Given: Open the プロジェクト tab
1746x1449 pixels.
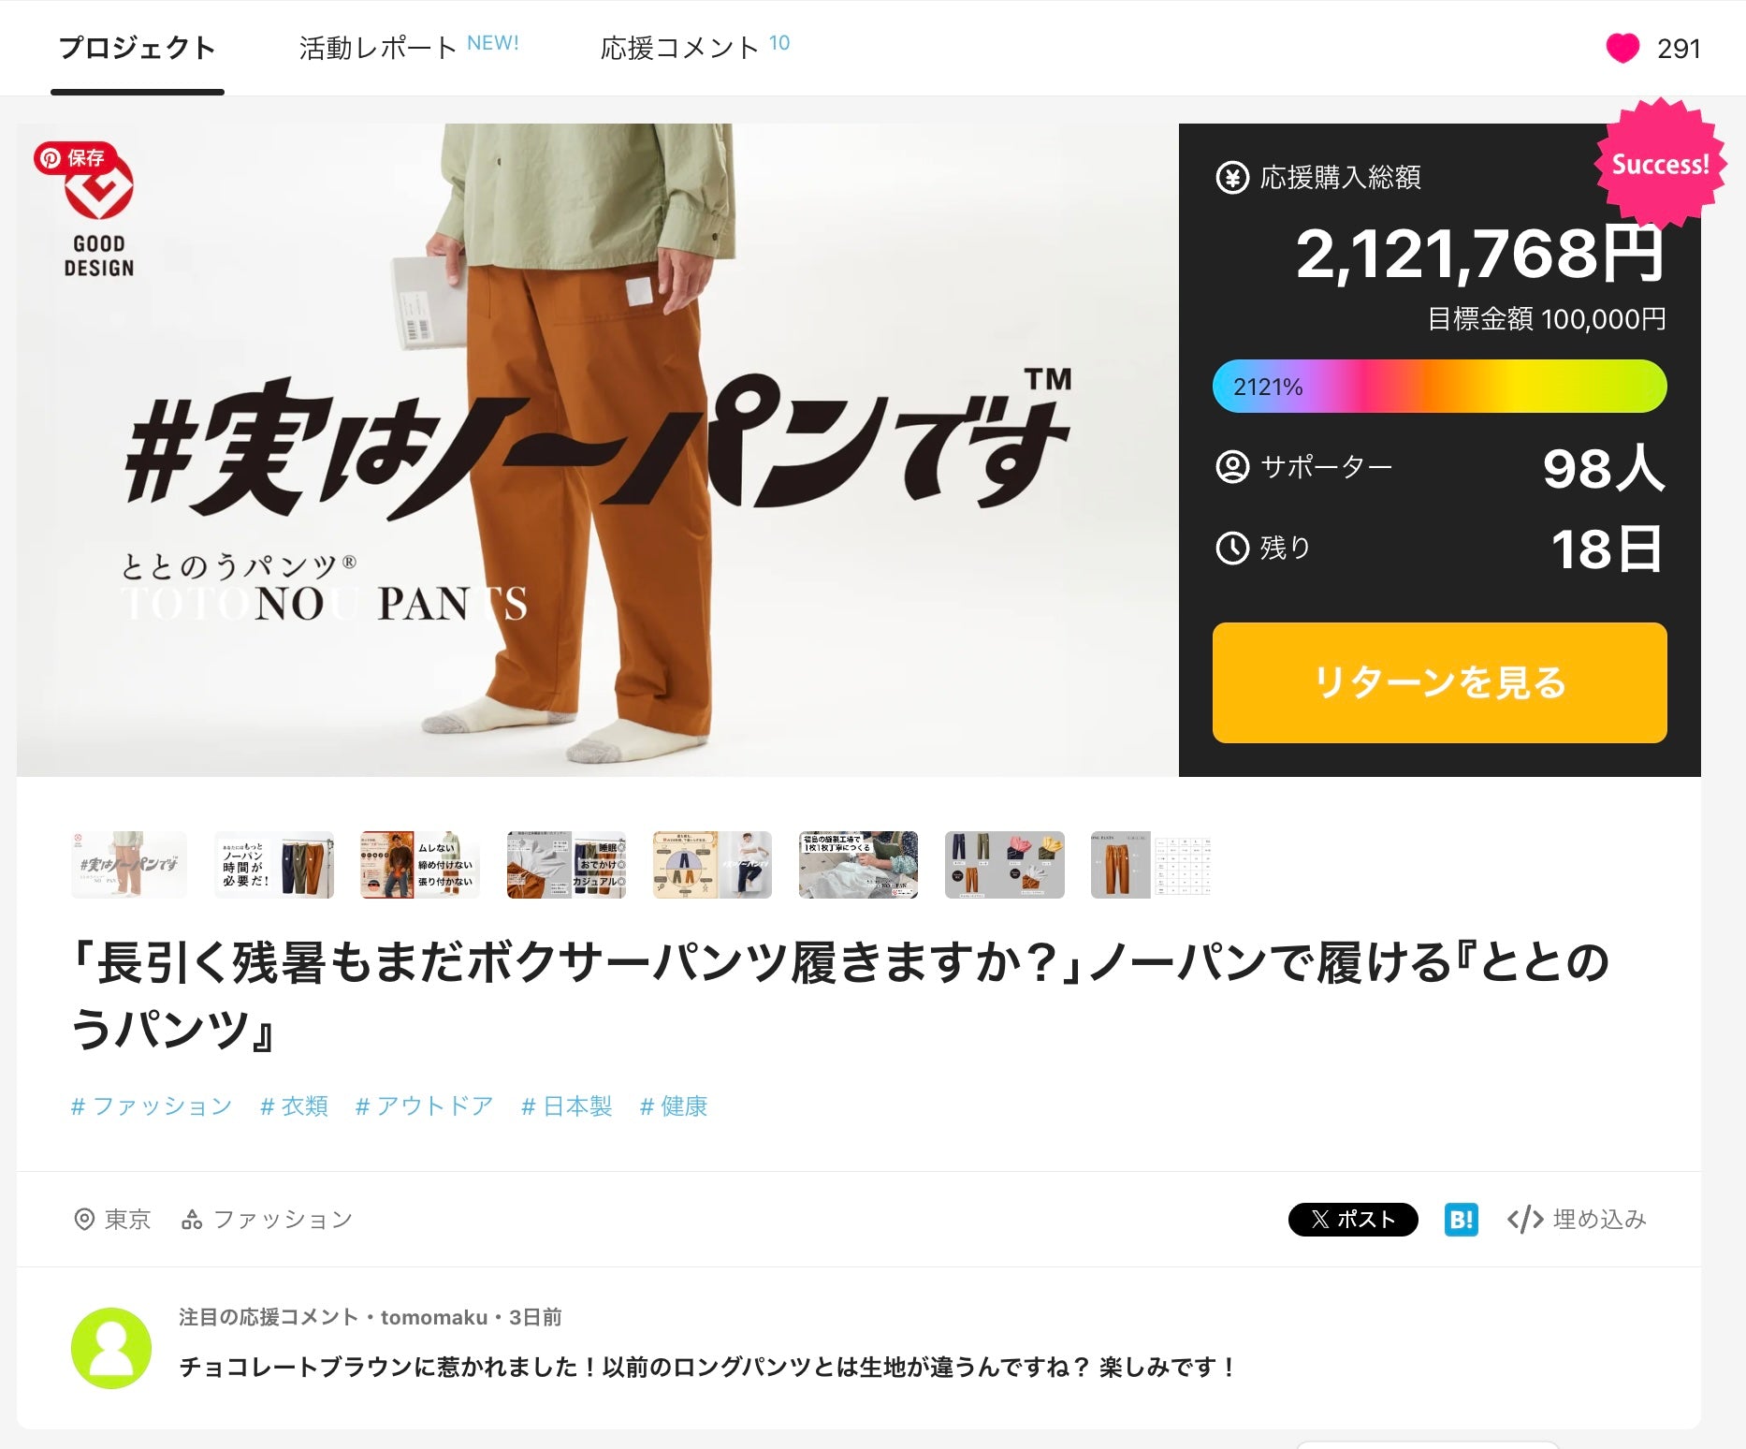Looking at the screenshot, I should tap(138, 48).
